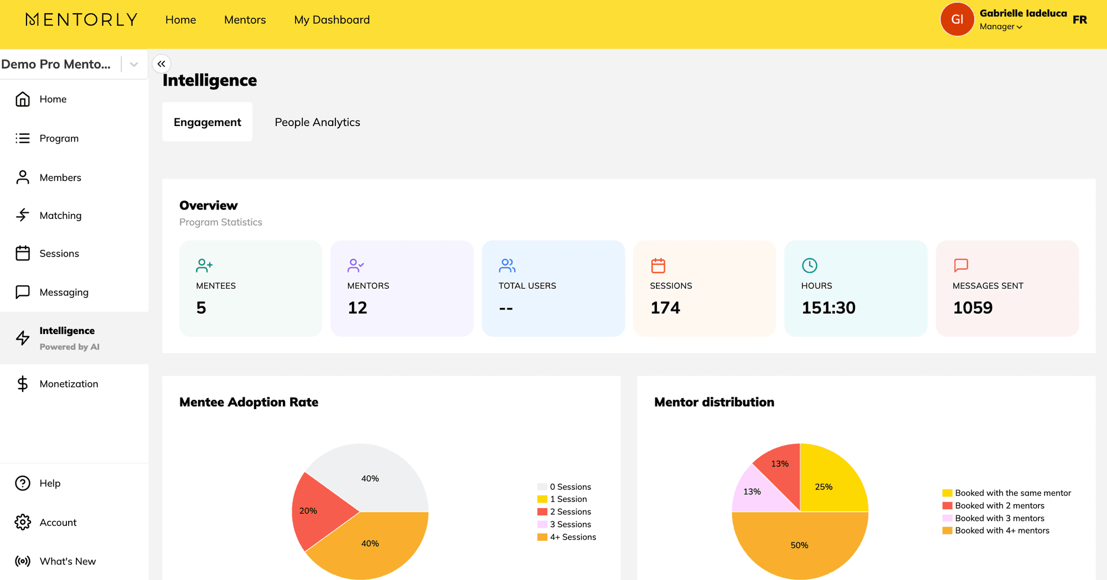Viewport: 1107px width, 580px height.
Task: Open My Dashboard in top navigation
Action: point(332,20)
